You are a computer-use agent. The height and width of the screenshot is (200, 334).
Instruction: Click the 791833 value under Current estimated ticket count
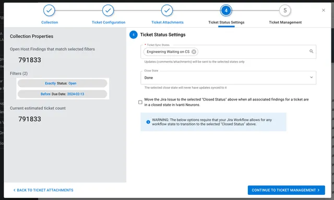pyautogui.click(x=30, y=119)
